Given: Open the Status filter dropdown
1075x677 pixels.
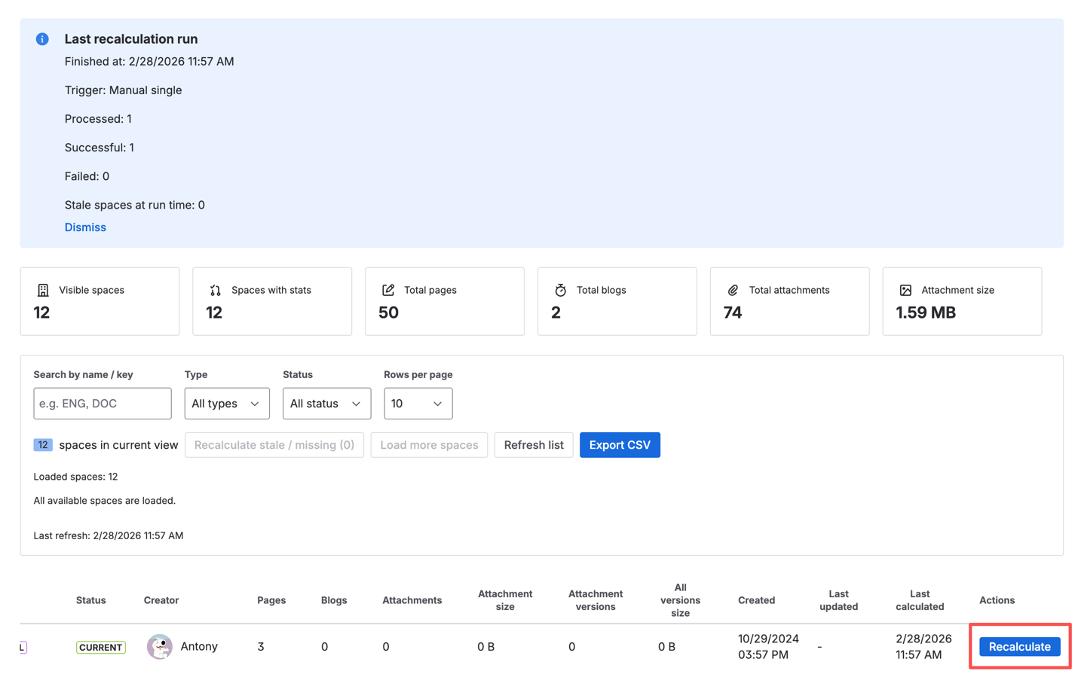Looking at the screenshot, I should click(x=326, y=403).
